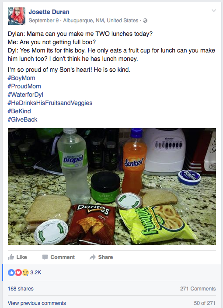
Task: Open Josette Duran's profile name link
Action: (x=49, y=12)
